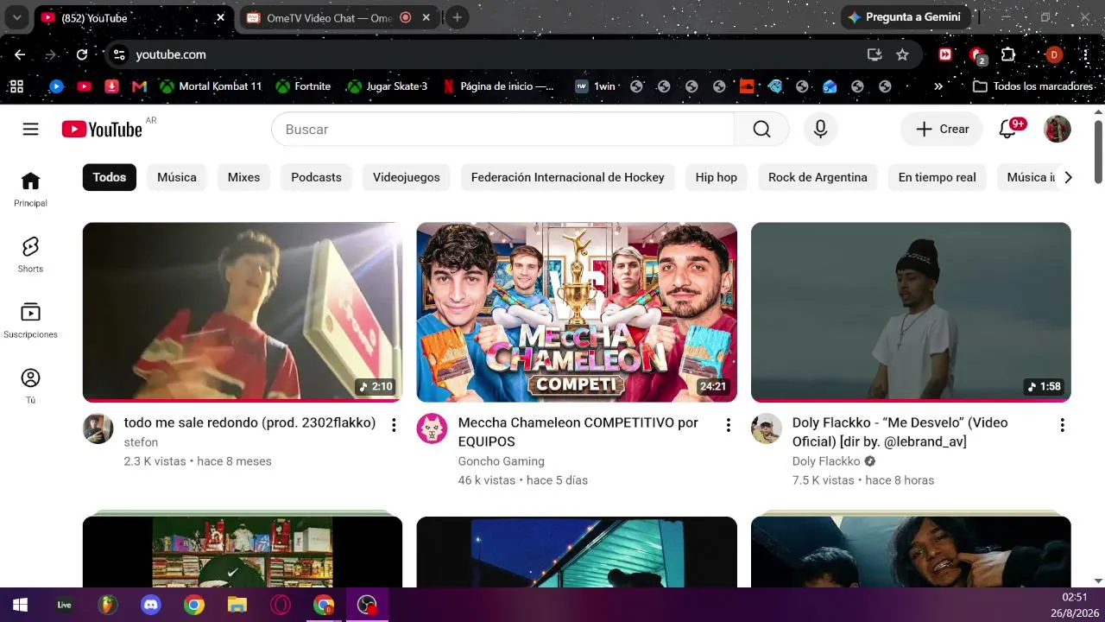Screen dimensions: 1105x622
Task: Reload the page in Chrome
Action: pyautogui.click(x=82, y=54)
